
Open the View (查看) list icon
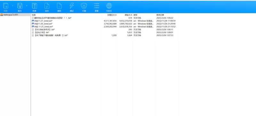(x=97, y=6)
